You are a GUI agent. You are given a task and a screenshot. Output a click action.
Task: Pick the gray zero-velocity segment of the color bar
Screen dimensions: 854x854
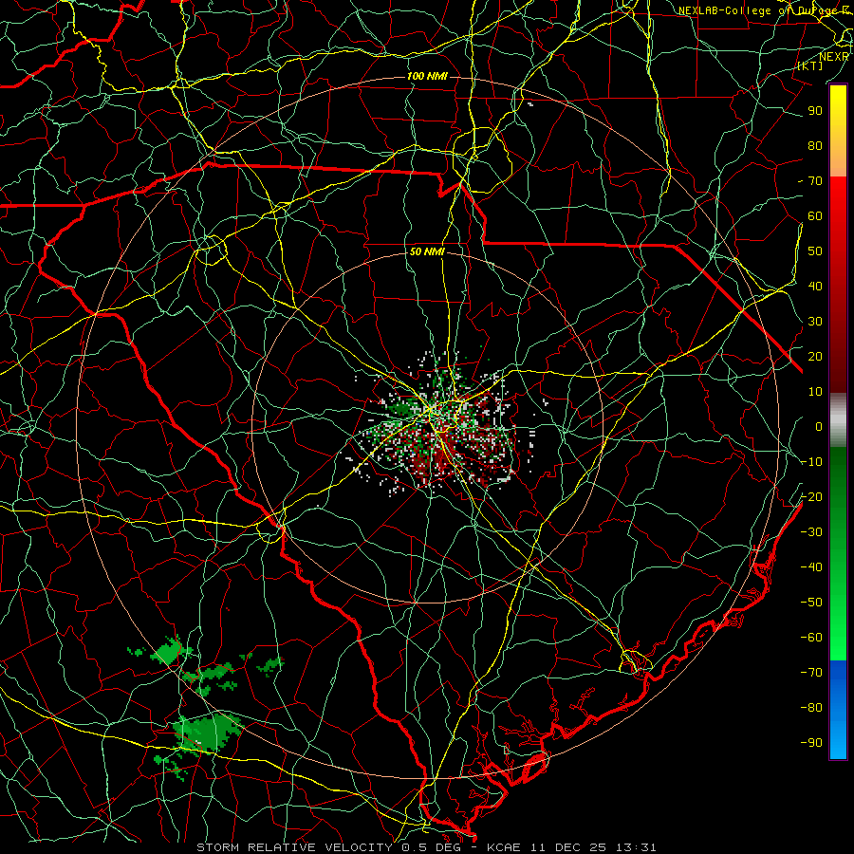838,419
